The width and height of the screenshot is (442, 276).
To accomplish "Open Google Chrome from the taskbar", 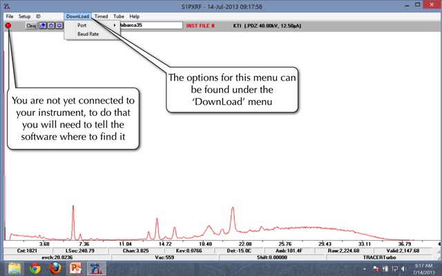I will point(35,268).
